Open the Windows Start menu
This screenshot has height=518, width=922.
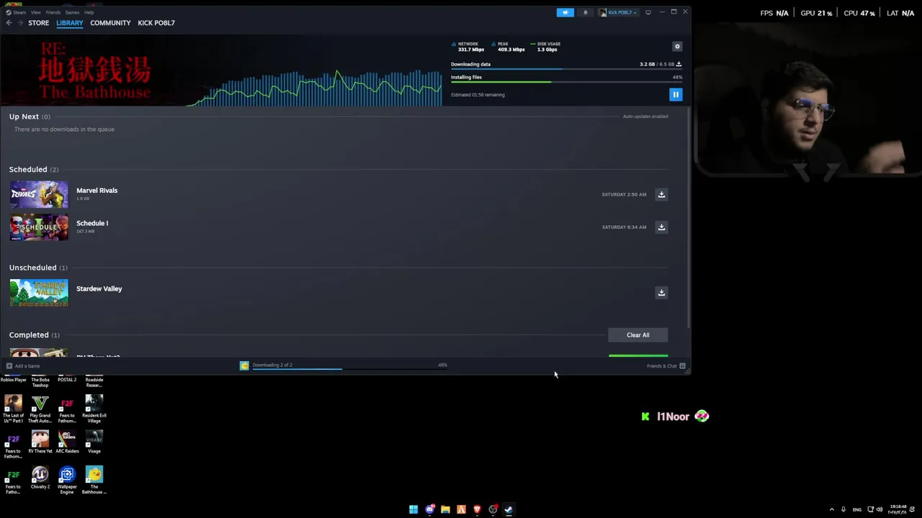tap(413, 509)
